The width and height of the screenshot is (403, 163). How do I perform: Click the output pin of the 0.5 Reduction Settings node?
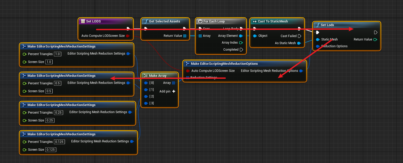pos(128,83)
